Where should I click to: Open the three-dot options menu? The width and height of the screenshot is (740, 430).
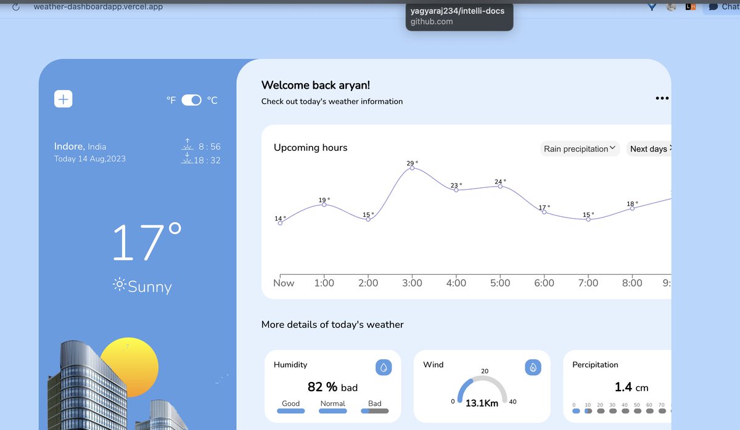pos(662,97)
